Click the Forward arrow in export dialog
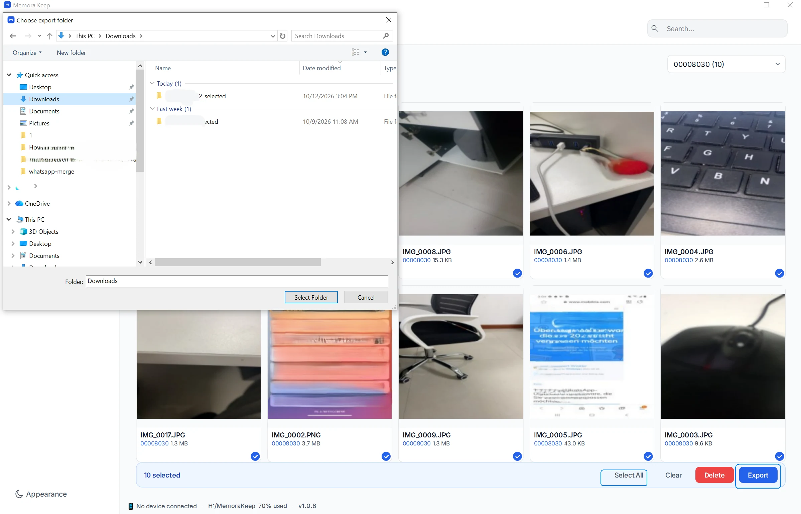 pos(28,36)
